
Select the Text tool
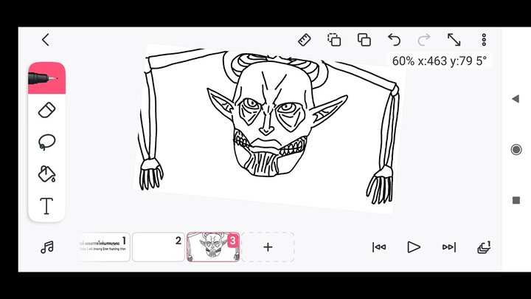pyautogui.click(x=46, y=205)
